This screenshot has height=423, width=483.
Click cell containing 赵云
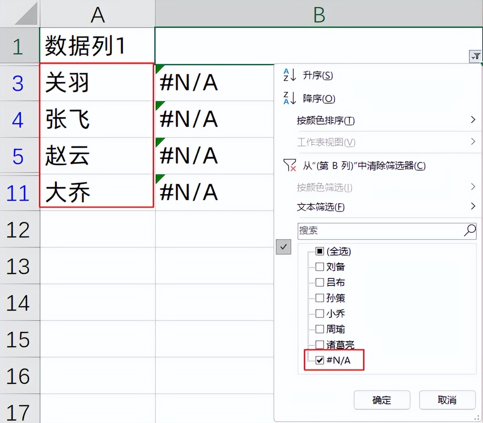pyautogui.click(x=97, y=156)
